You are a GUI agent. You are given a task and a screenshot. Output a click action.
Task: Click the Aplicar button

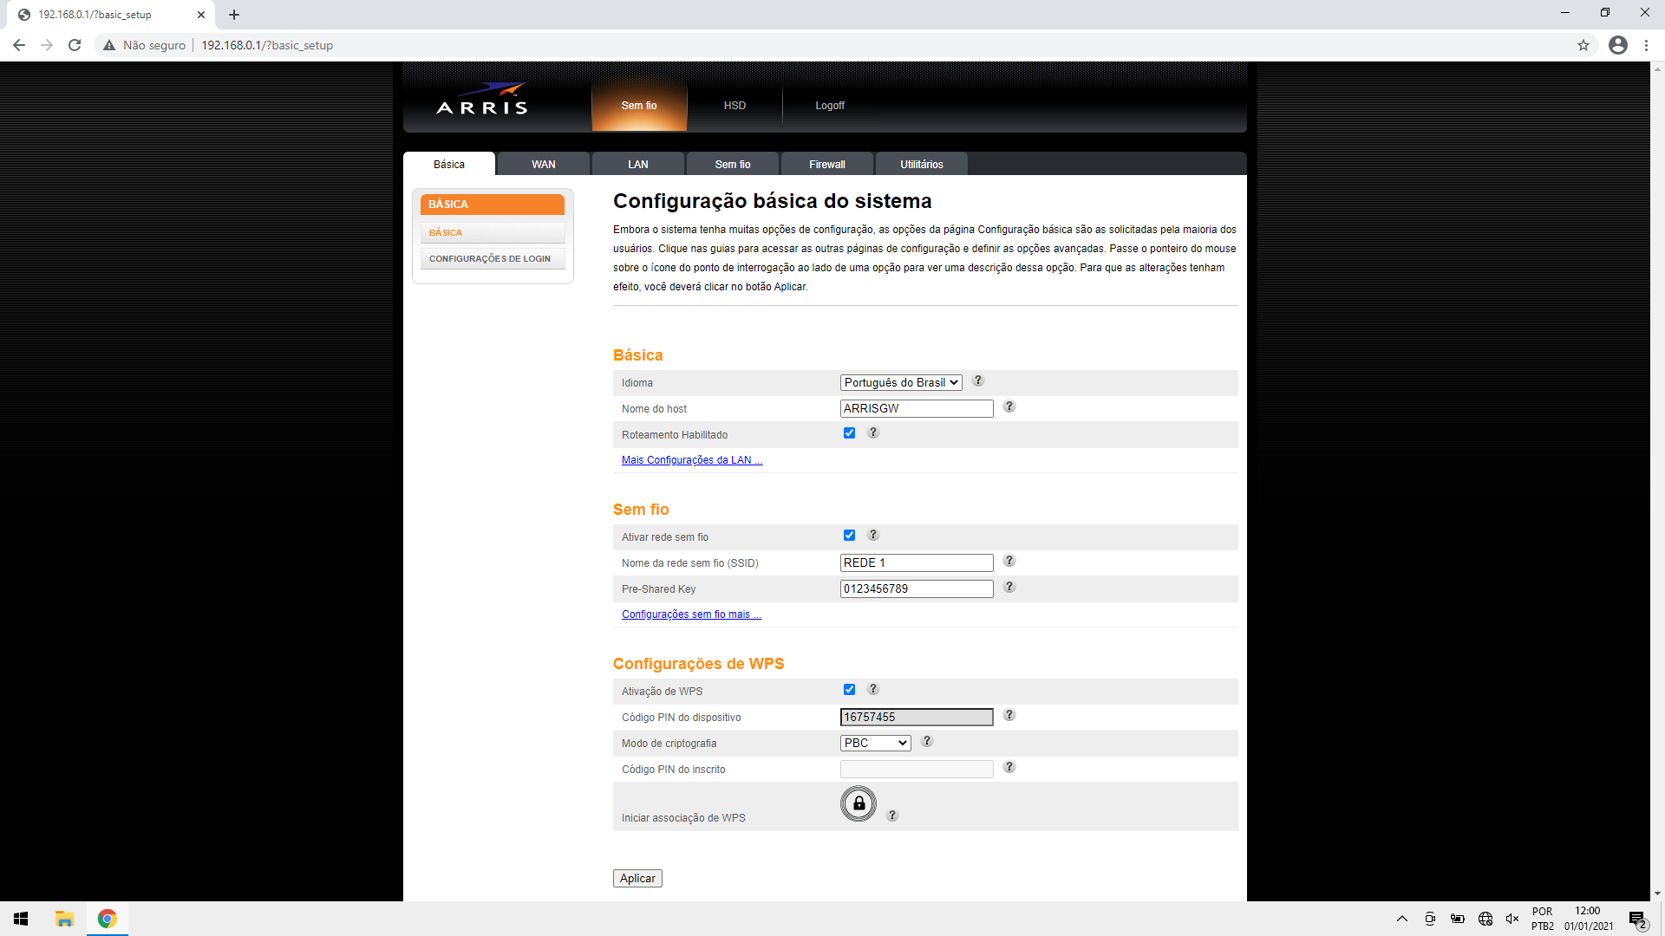coord(637,878)
